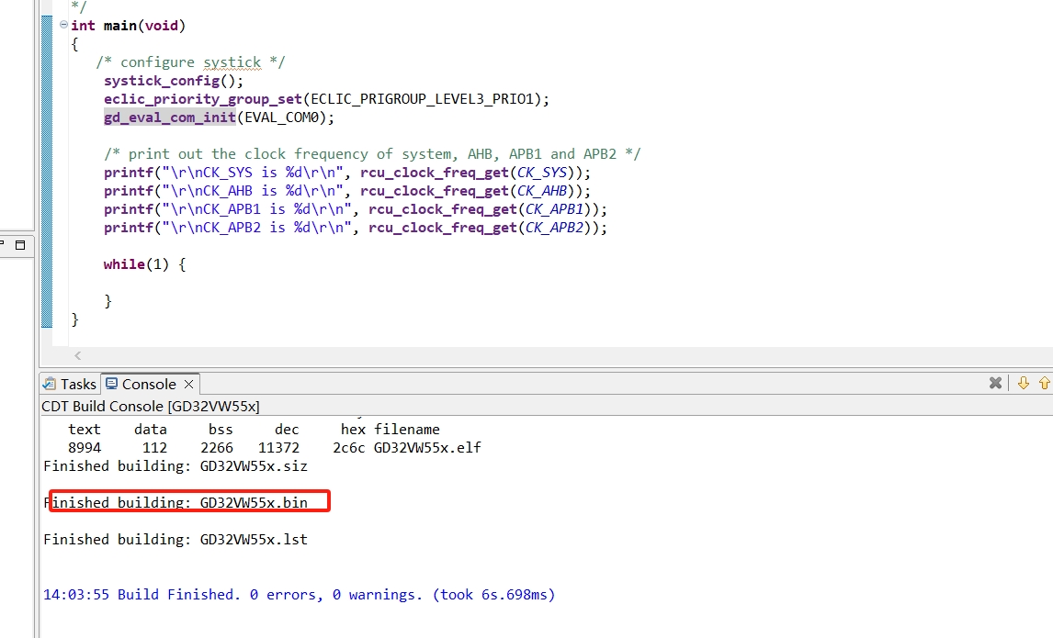Click the Build Finished status message
The image size is (1053, 638).
pyautogui.click(x=299, y=595)
